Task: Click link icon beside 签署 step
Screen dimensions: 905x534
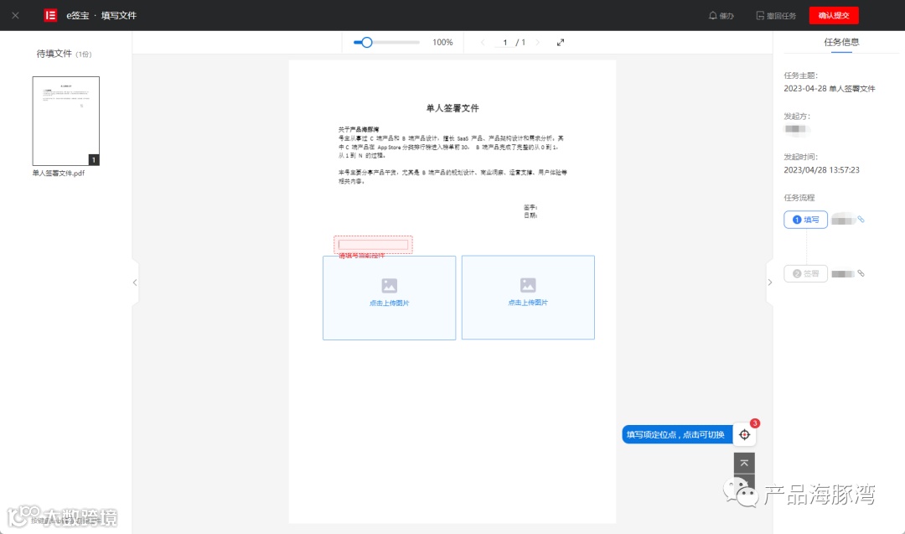Action: coord(861,273)
